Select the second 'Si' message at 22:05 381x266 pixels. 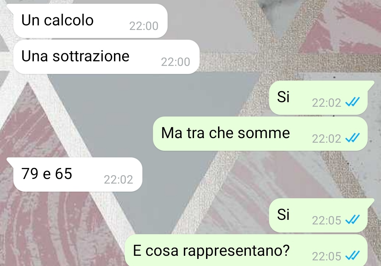pyautogui.click(x=318, y=215)
